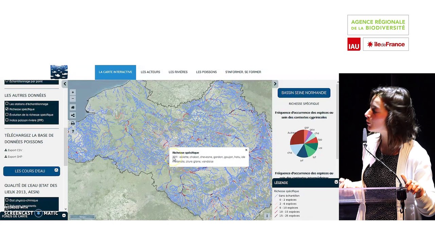Expand the Fonds de carte panel
The image size is (435, 245).
point(64,216)
